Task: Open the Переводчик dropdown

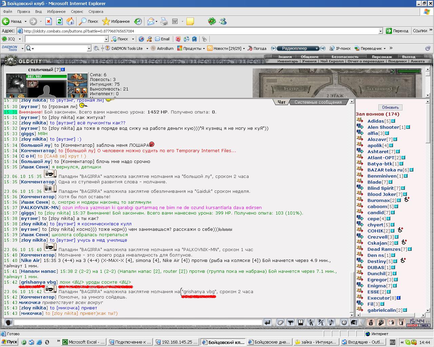Action: pos(384,48)
